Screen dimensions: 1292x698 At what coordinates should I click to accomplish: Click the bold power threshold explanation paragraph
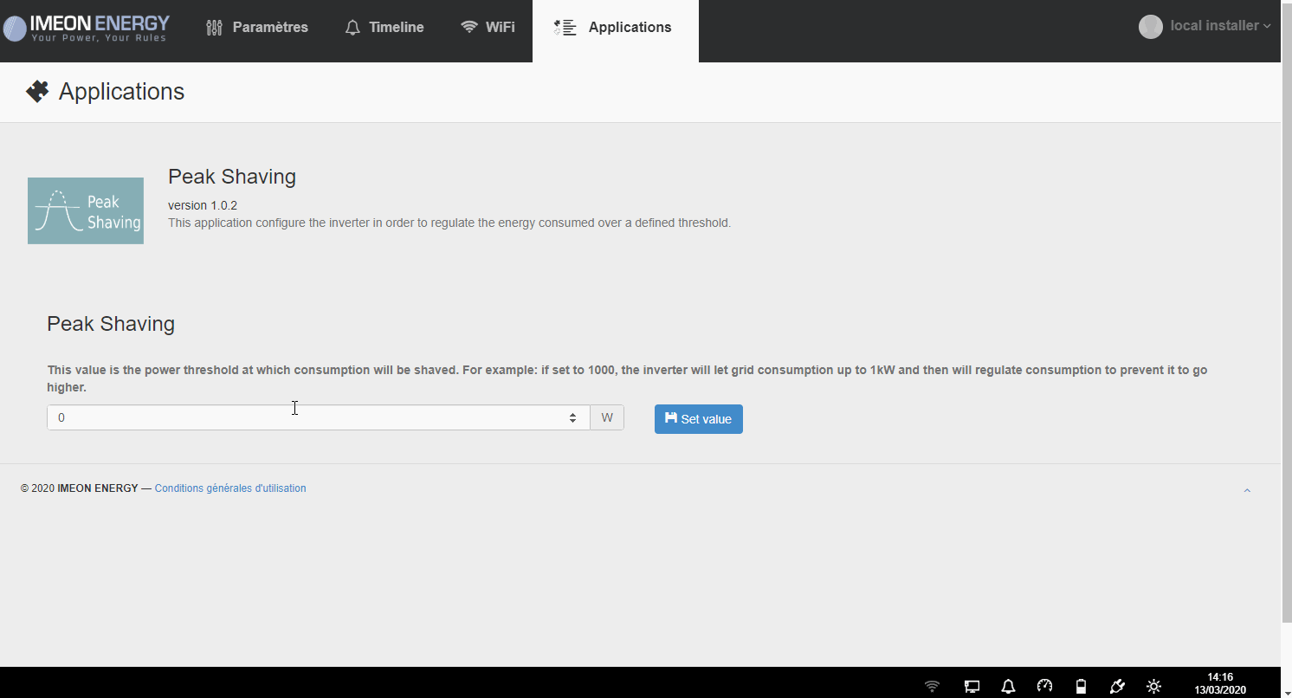pos(627,378)
